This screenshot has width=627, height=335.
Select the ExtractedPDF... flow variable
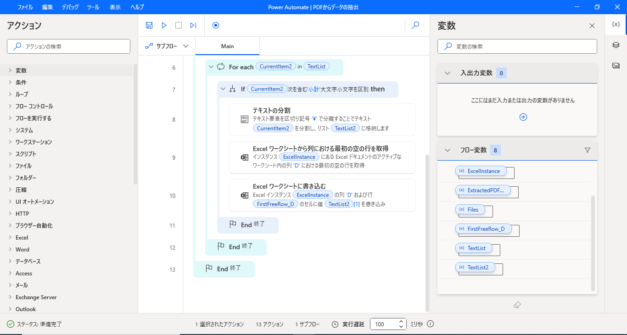click(483, 190)
